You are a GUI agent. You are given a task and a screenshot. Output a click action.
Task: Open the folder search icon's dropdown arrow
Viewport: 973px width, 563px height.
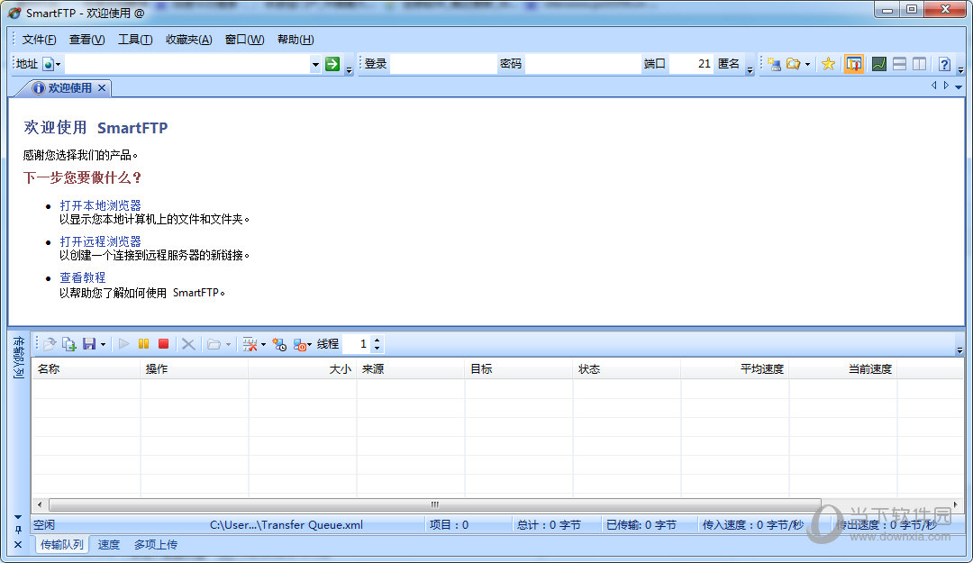pos(807,64)
